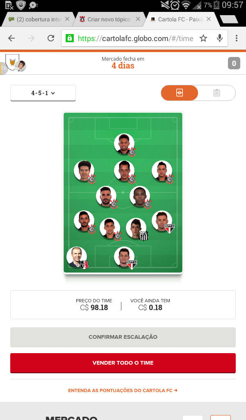The width and height of the screenshot is (246, 420).
Task: Open the 4-5-1 formation dropdown
Action: pyautogui.click(x=43, y=93)
